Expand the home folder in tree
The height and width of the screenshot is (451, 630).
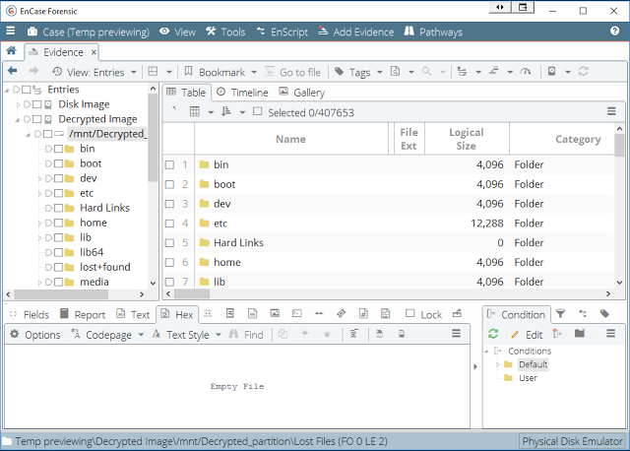click(x=39, y=224)
